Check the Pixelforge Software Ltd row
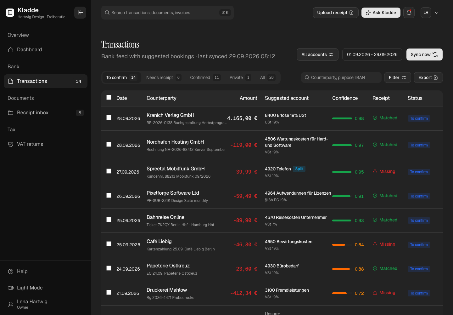 109,195
